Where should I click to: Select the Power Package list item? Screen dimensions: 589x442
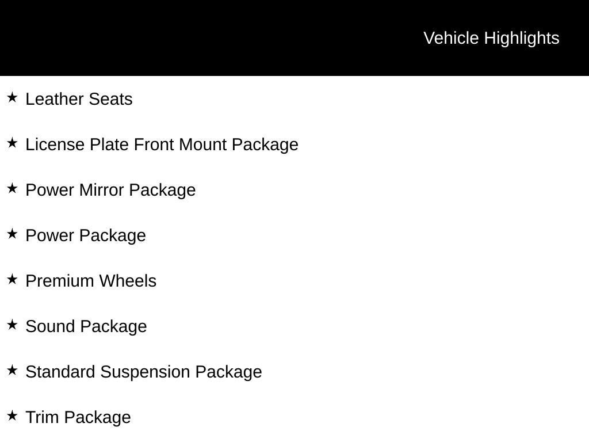[x=86, y=235]
